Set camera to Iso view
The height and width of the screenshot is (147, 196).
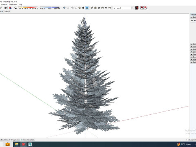click(x=92, y=8)
